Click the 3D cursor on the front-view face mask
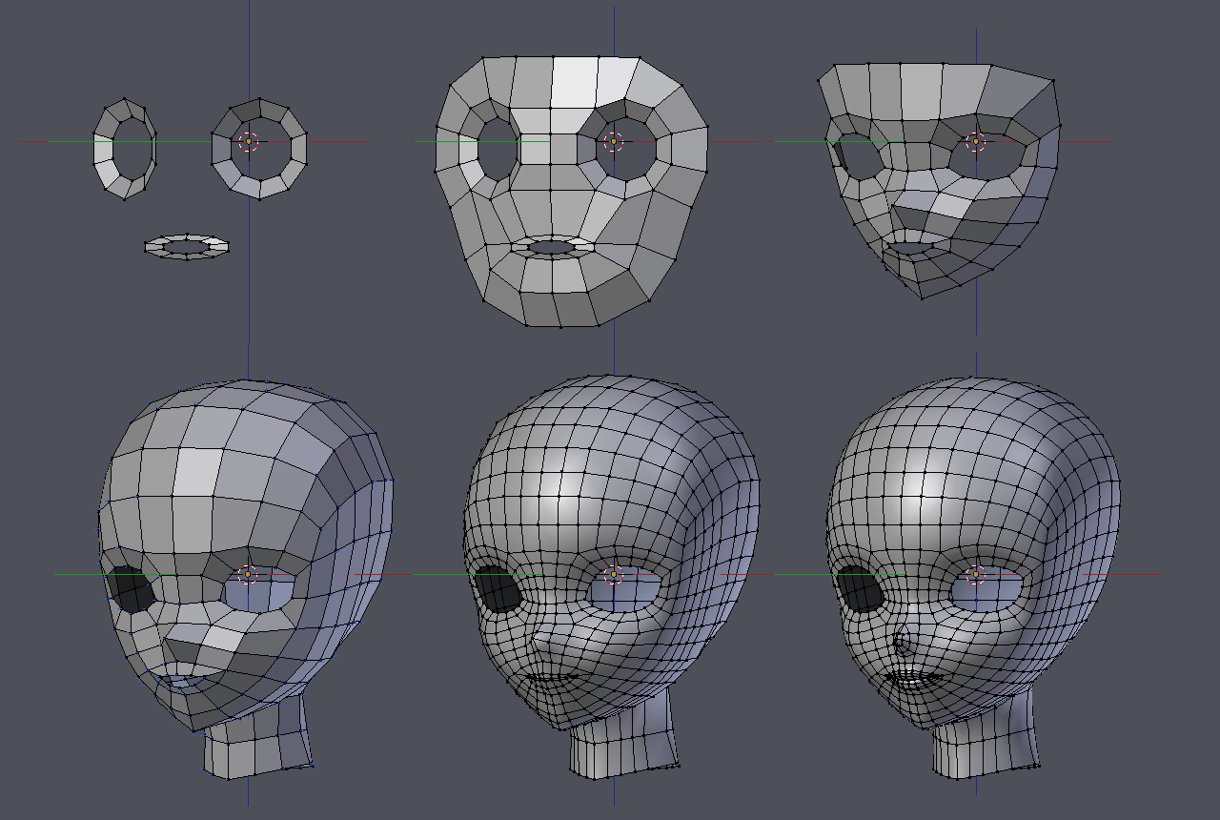Screen dimensions: 1220x820 (614, 142)
